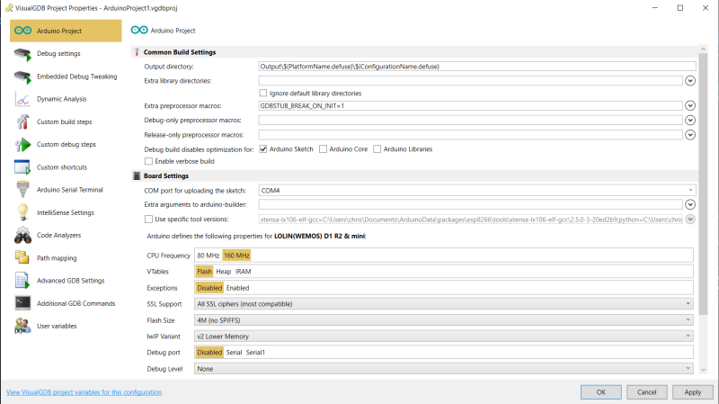Click Extra preprocessor macros text field
719x404 pixels.
tap(470, 106)
